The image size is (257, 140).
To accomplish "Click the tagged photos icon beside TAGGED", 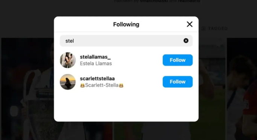I will (x=204, y=29).
